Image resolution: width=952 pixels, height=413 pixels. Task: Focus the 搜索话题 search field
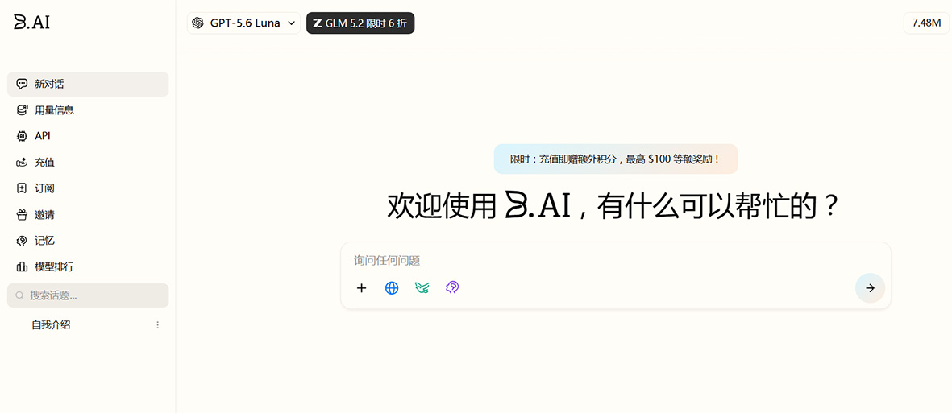pyautogui.click(x=88, y=295)
